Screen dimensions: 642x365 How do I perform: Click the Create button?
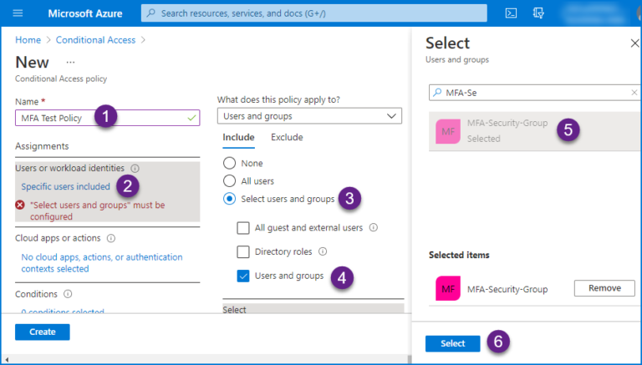coord(43,332)
